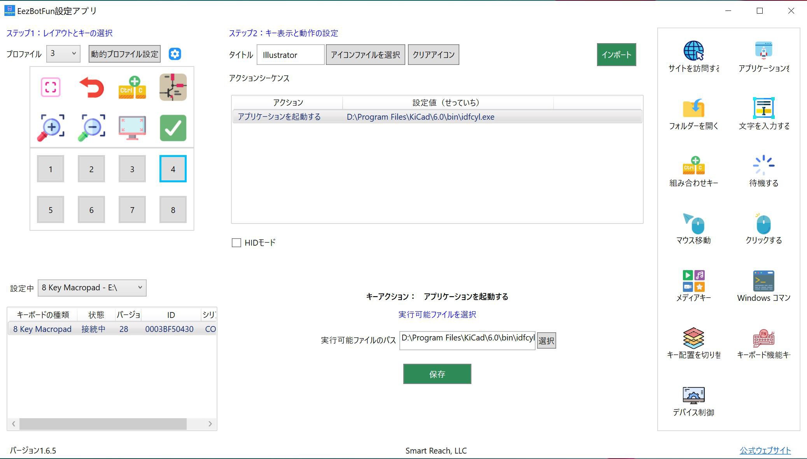Image resolution: width=807 pixels, height=459 pixels.
Task: Enable the HIDモード checkbox
Action: (236, 243)
